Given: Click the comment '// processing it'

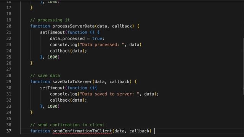Looking at the screenshot, I should (50, 20).
